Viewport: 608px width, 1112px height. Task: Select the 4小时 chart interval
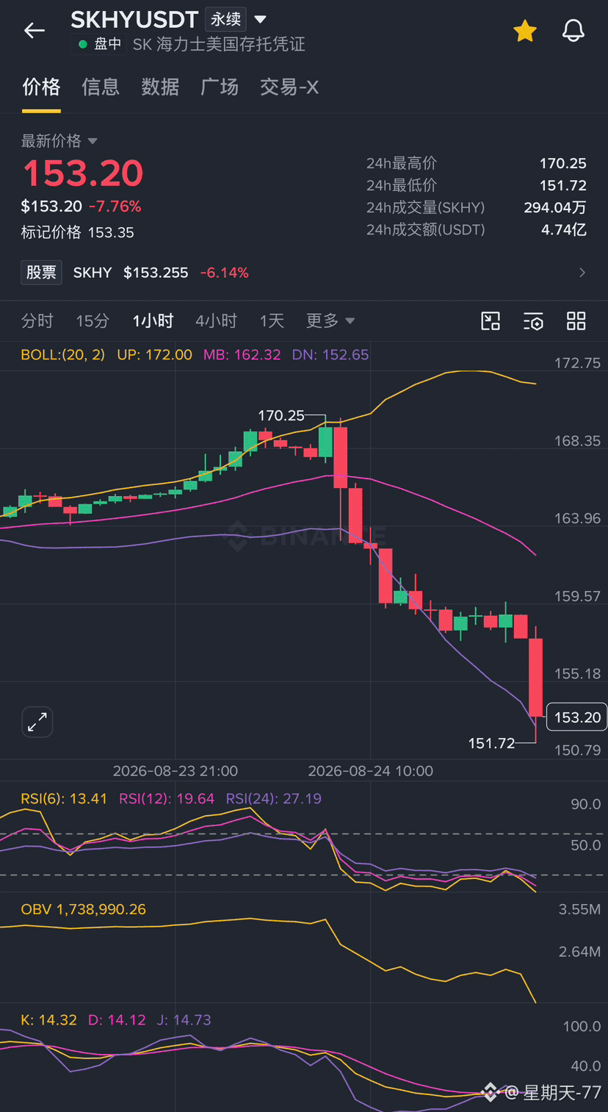coord(216,321)
